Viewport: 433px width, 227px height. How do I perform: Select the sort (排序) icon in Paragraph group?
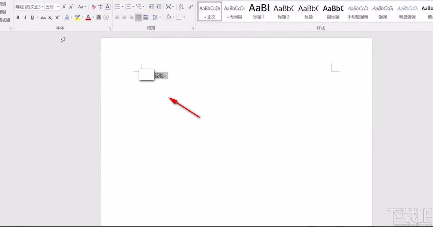[x=181, y=6]
